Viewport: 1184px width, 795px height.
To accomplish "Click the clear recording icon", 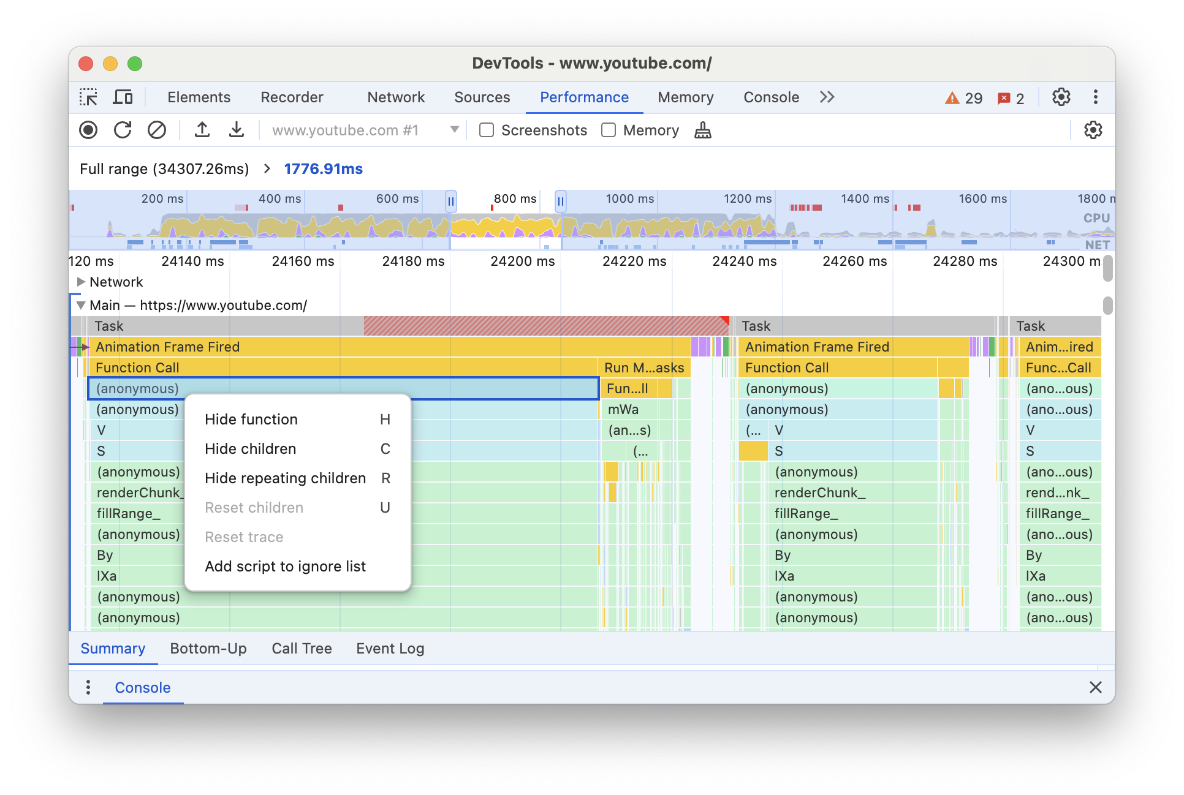I will (x=156, y=130).
